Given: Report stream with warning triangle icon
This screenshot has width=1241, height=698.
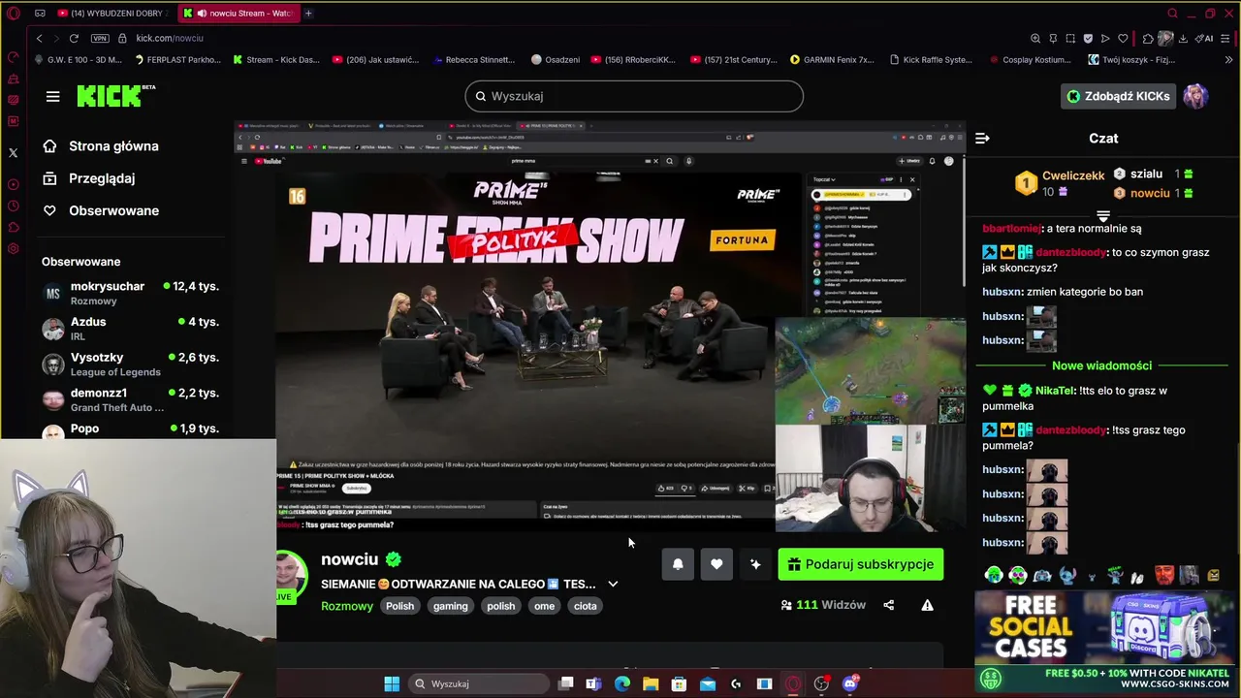Looking at the screenshot, I should pos(927,605).
